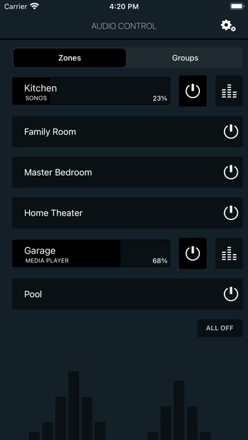This screenshot has width=248, height=440.
Task: Open settings via the gears icon
Action: pos(228,26)
